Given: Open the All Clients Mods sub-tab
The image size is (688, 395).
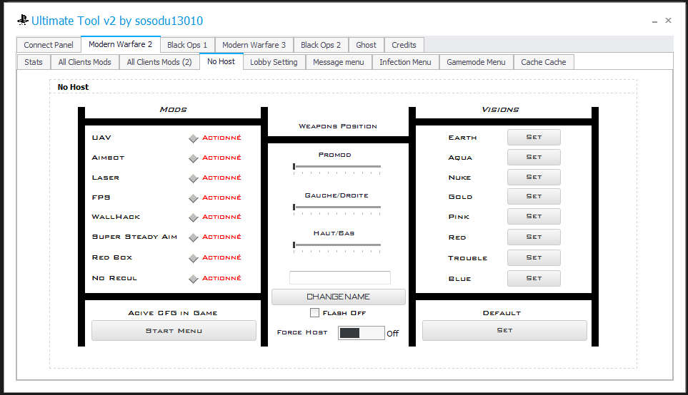Looking at the screenshot, I should 85,62.
